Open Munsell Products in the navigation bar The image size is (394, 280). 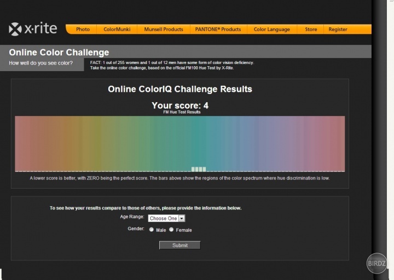pos(164,30)
